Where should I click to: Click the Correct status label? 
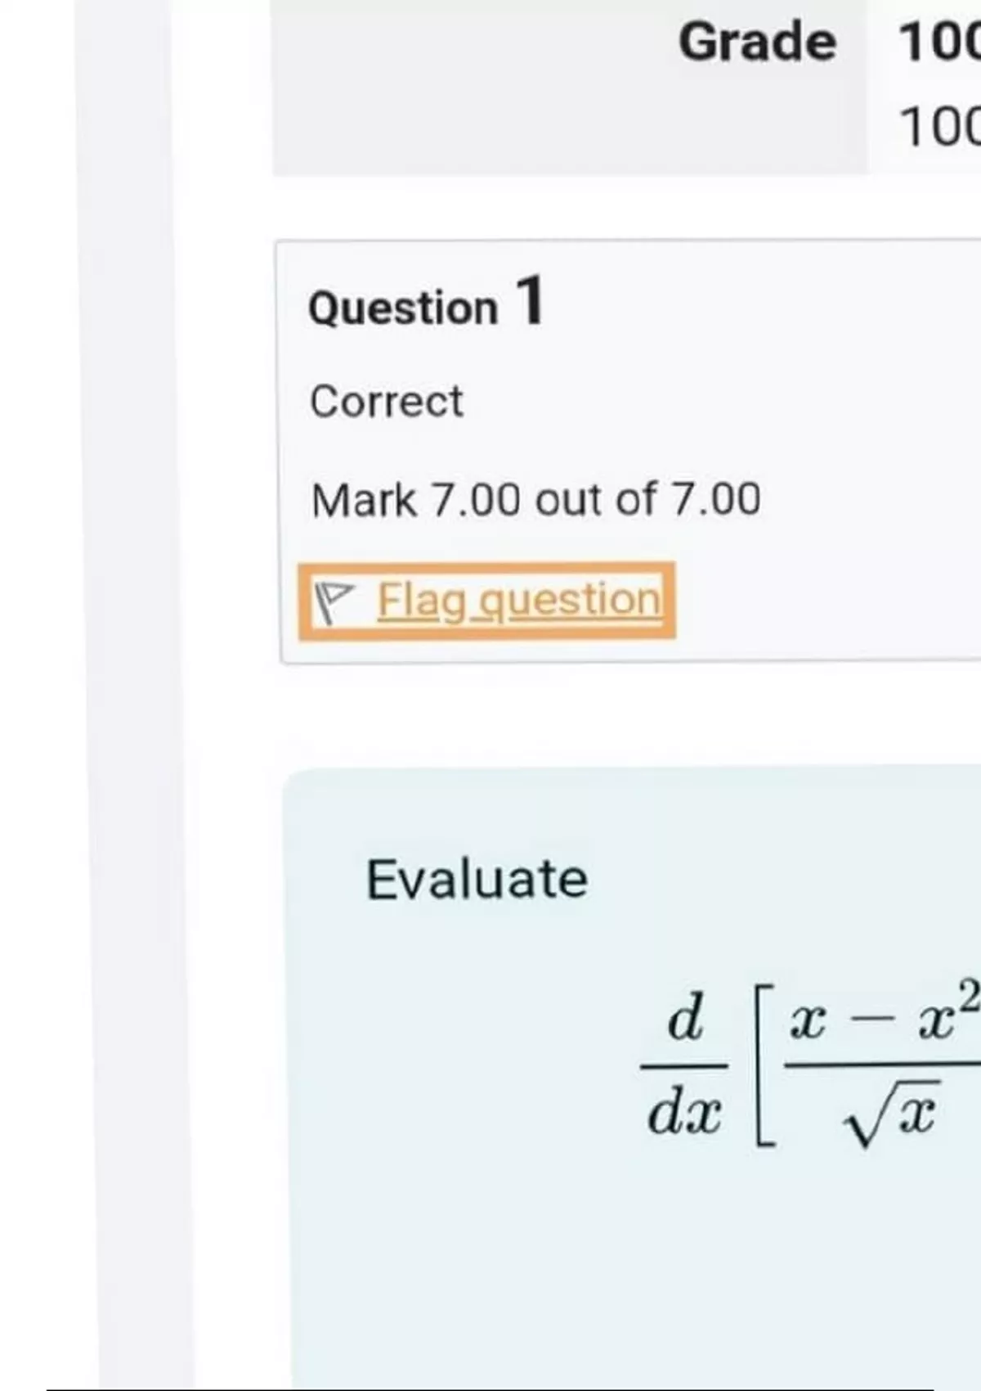[387, 401]
